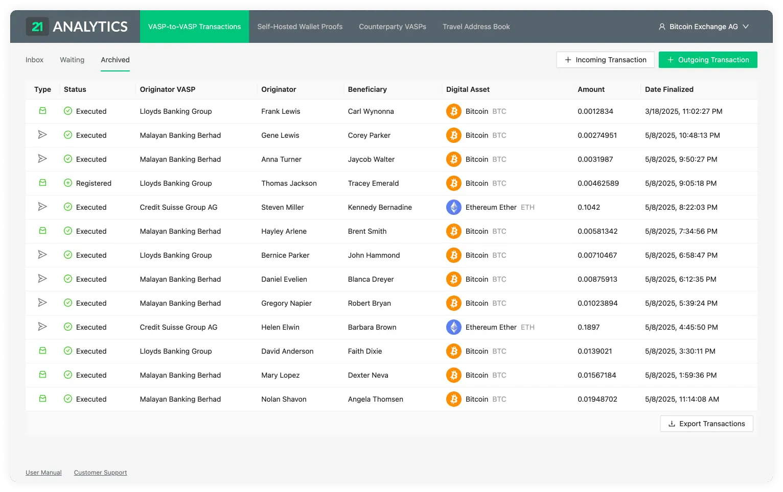The width and height of the screenshot is (783, 492).
Task: Click the green Registered status icon for Thomas Jackson
Action: point(68,183)
